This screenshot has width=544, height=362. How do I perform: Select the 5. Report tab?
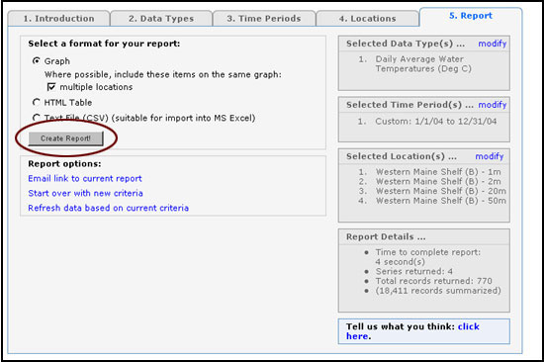(x=471, y=16)
